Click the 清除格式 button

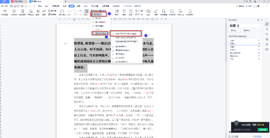point(247,30)
